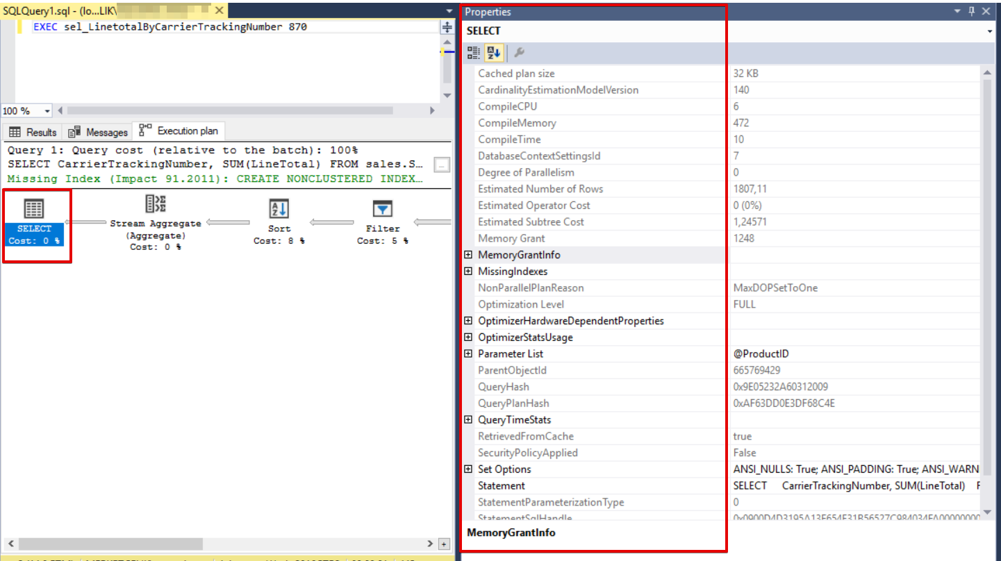This screenshot has height=561, width=1001.
Task: Expand the Parameter List property
Action: coord(469,354)
